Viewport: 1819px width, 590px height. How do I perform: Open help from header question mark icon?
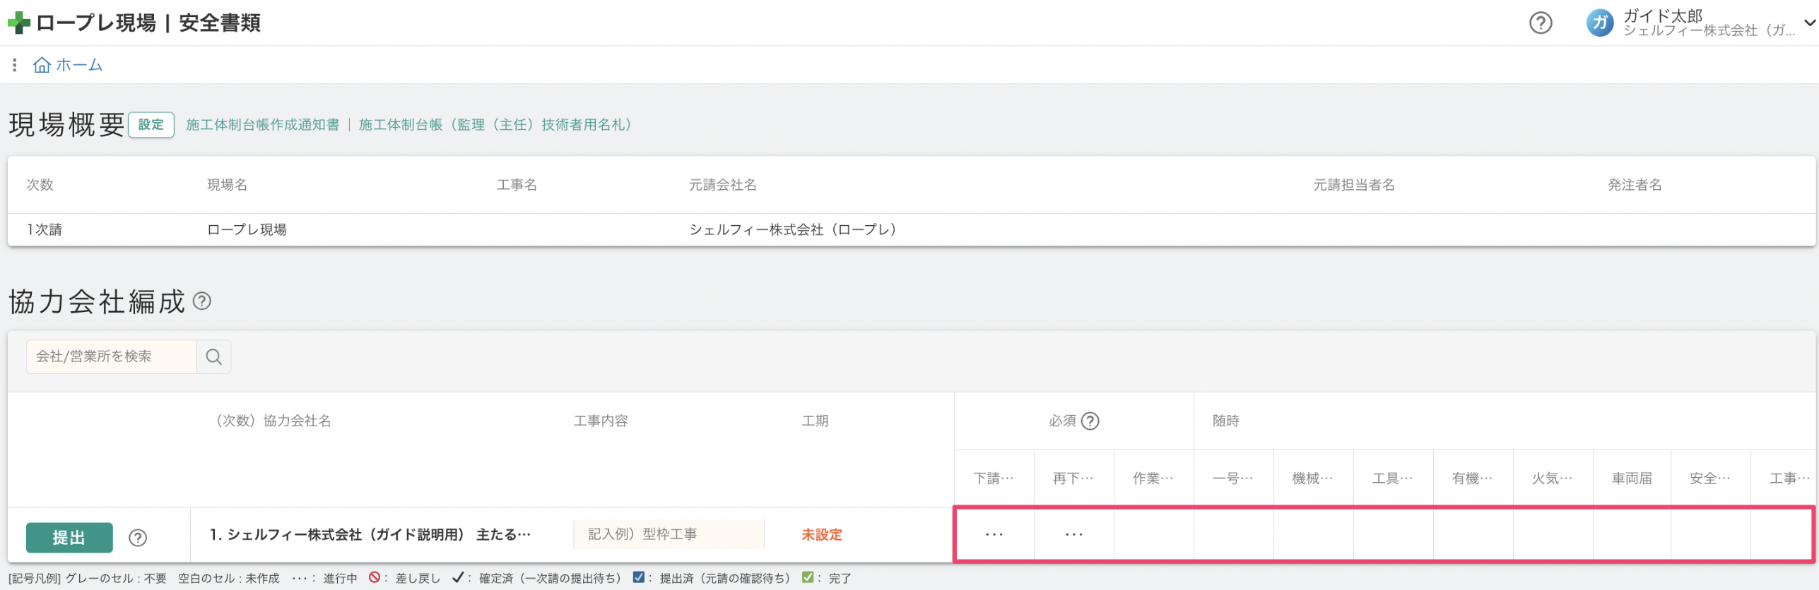pos(1540,23)
